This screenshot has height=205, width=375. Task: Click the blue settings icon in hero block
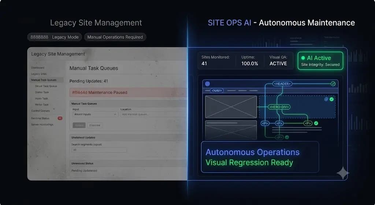point(326,99)
